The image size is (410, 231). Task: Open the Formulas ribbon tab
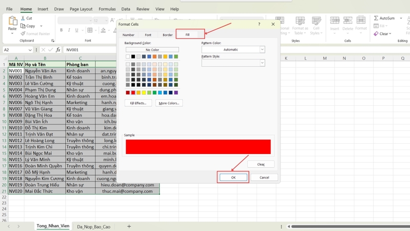[x=107, y=9]
